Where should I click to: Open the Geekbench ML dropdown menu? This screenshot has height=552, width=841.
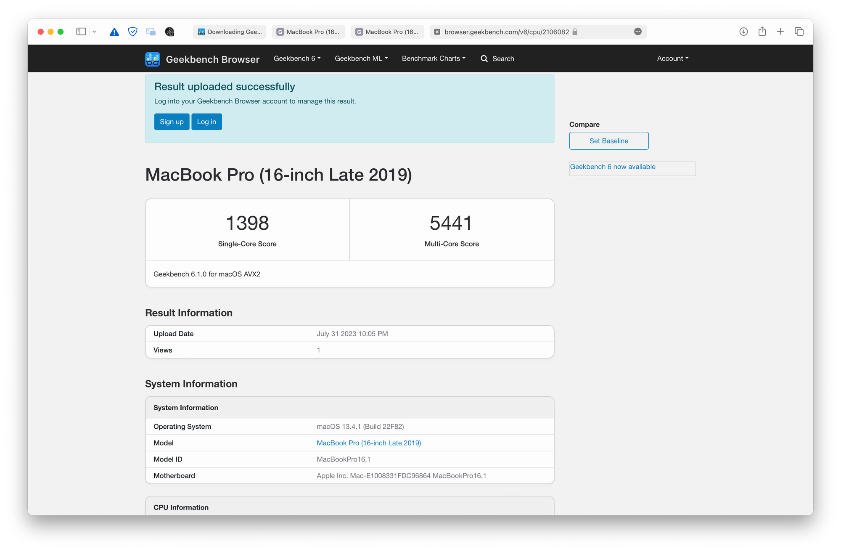click(x=360, y=58)
